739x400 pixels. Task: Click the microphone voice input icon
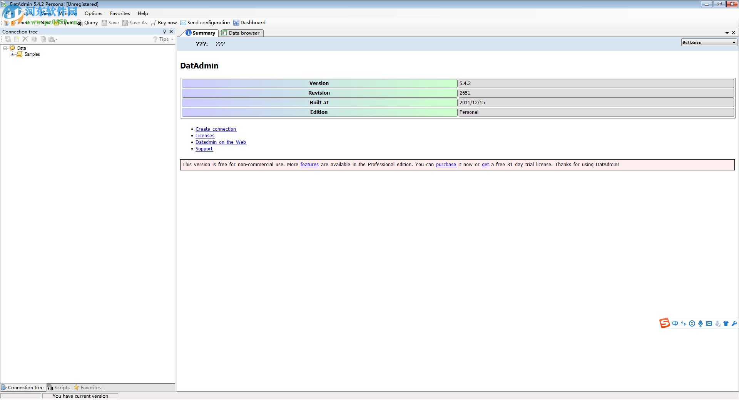point(701,323)
